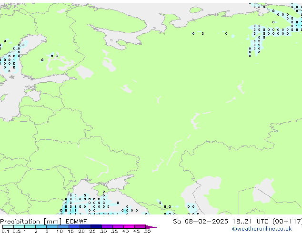Viewport: 302px width, 233px height.
Task: Click the legend label 50
Action: click(x=147, y=231)
